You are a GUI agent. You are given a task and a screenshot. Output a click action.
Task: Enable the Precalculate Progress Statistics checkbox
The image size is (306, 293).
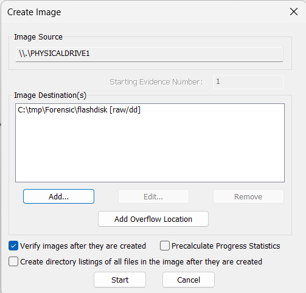[x=165, y=246]
